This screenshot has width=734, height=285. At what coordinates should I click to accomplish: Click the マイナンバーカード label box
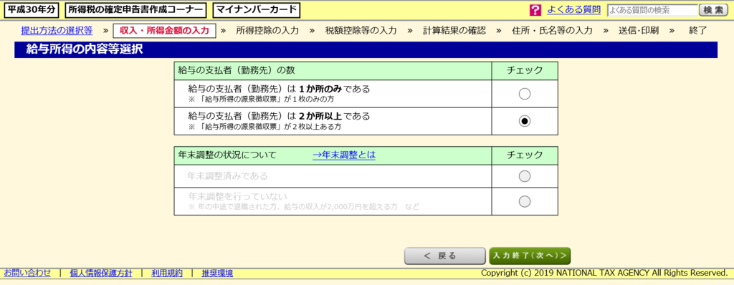[x=257, y=9]
